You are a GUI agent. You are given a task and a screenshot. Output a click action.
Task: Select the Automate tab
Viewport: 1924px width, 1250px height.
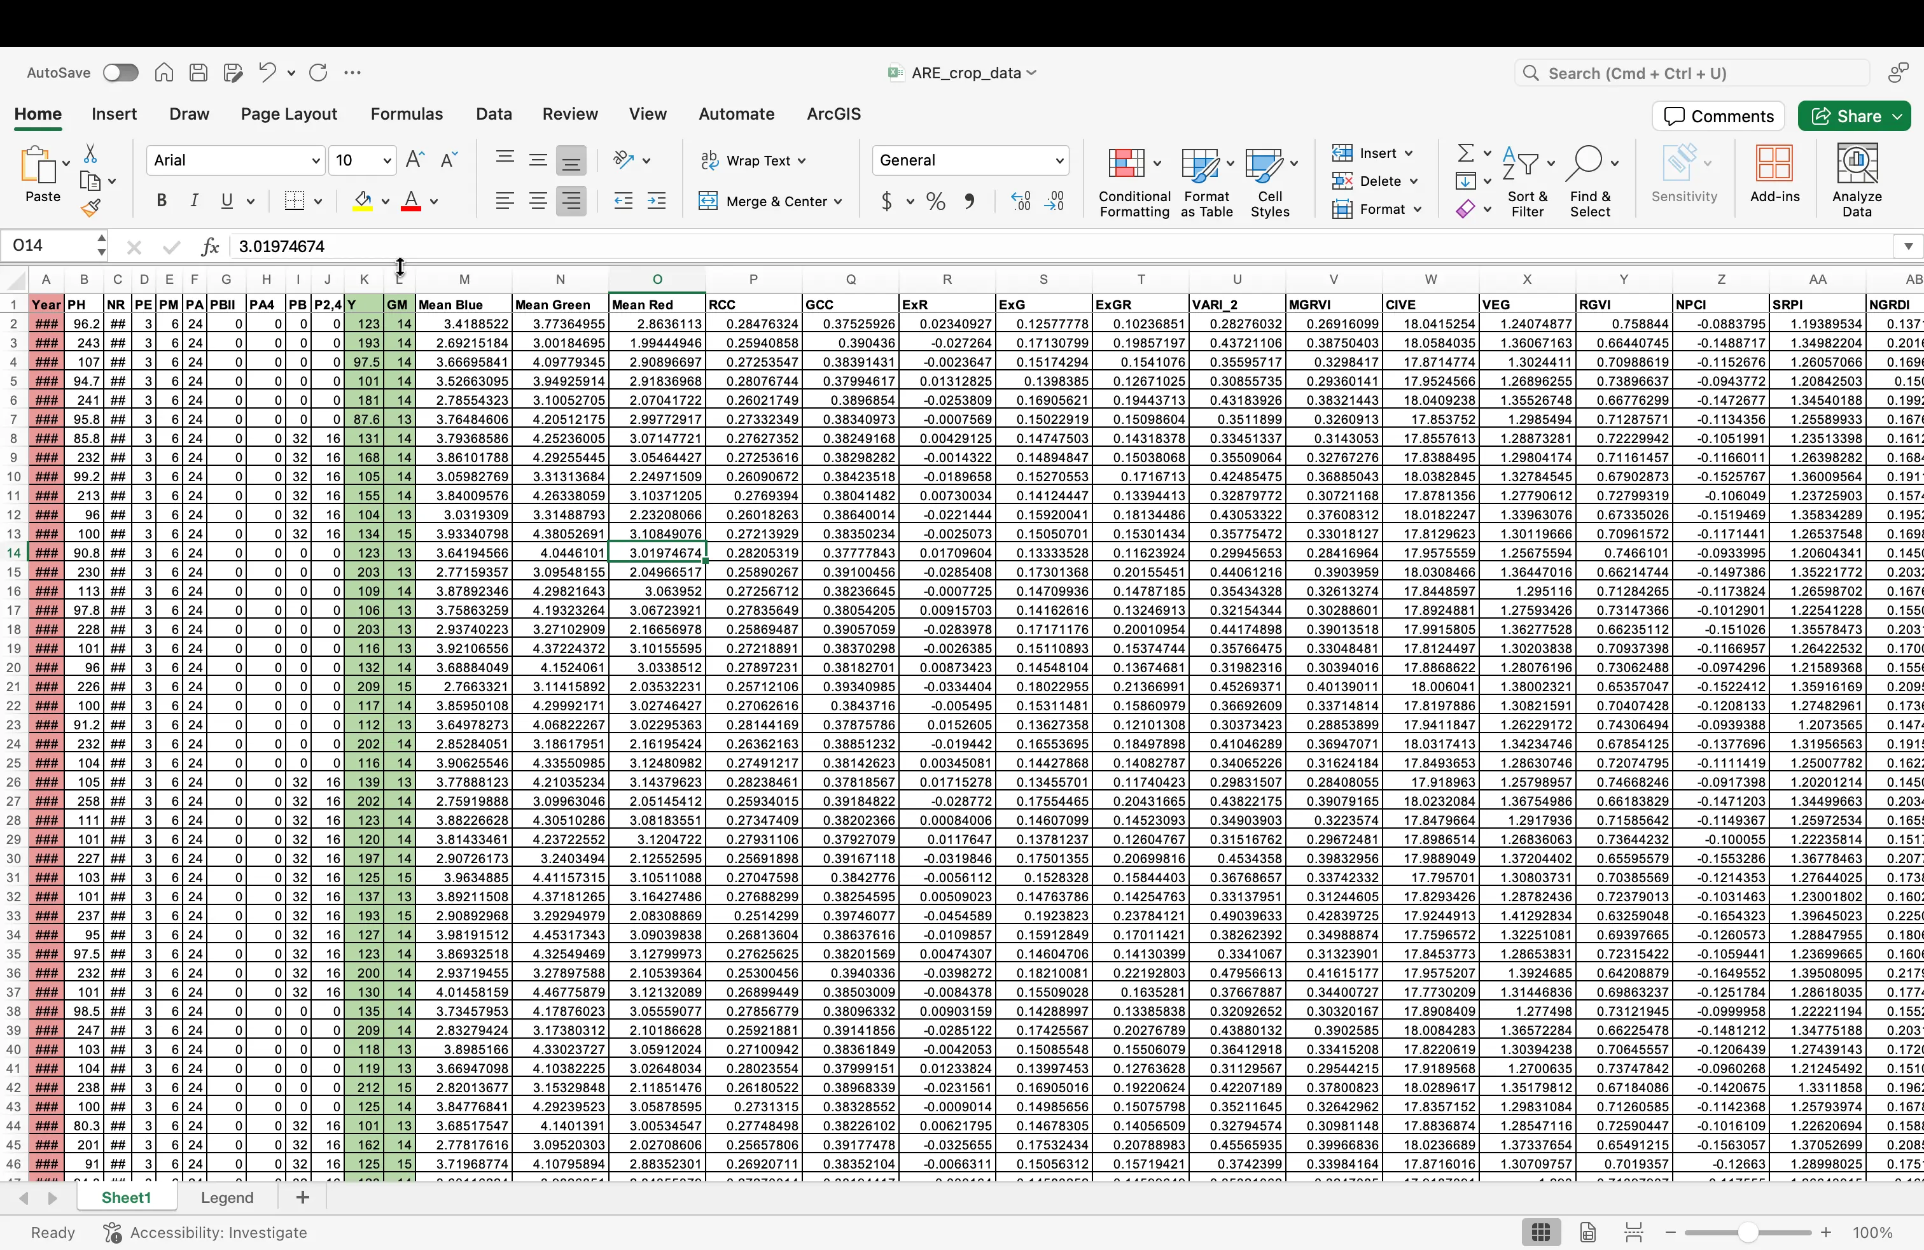click(x=737, y=114)
